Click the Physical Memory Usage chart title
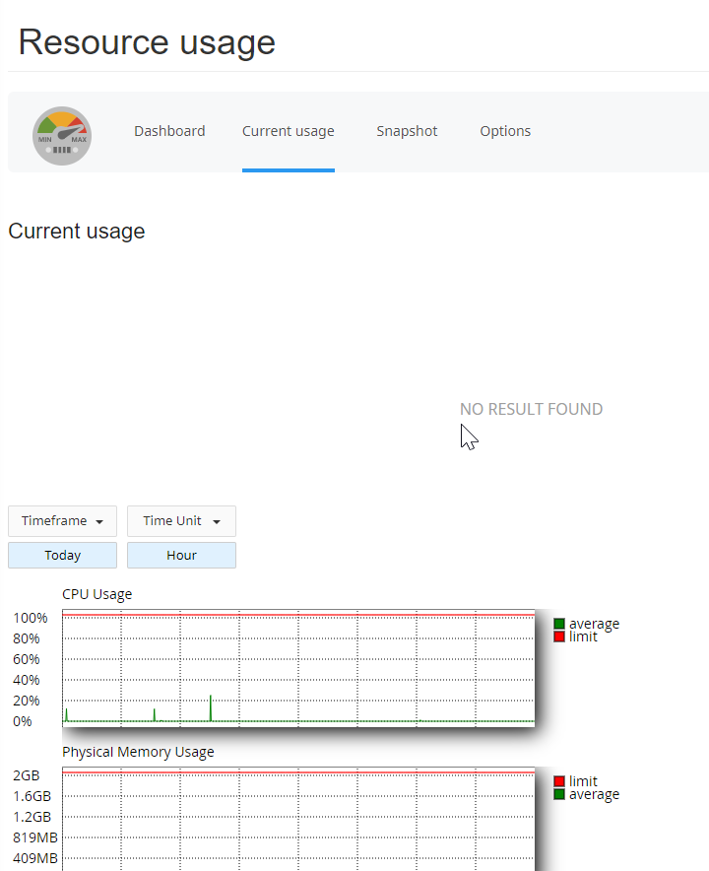 [138, 752]
